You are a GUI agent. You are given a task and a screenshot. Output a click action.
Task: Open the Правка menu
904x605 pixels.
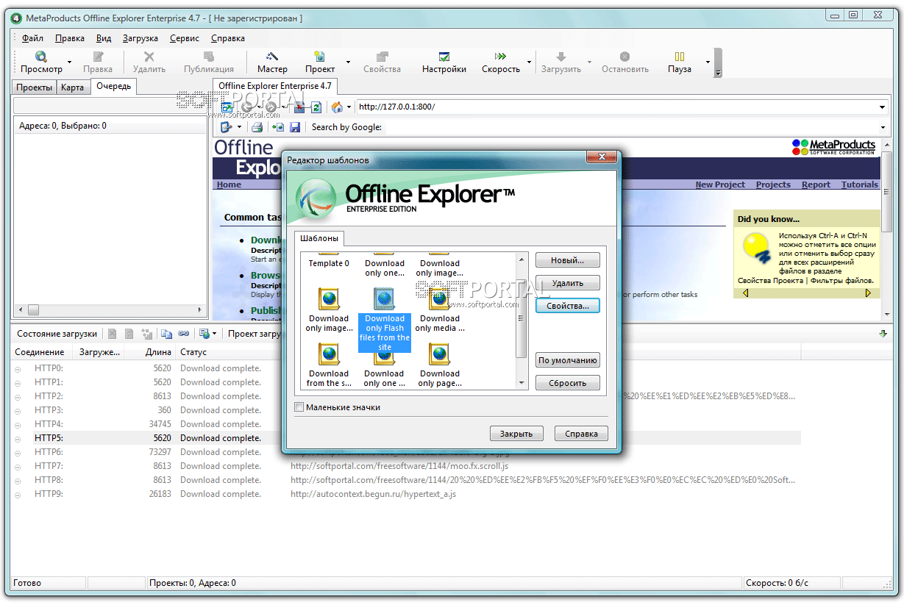pos(70,38)
